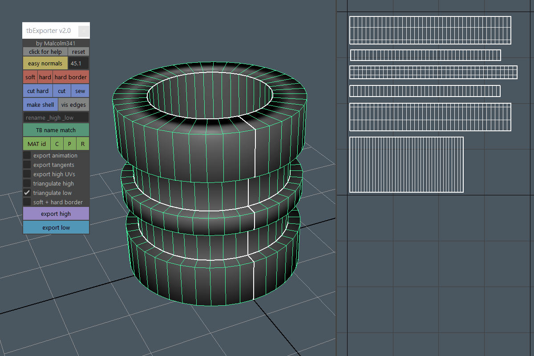
Task: Toggle vis edges
Action: [x=73, y=105]
